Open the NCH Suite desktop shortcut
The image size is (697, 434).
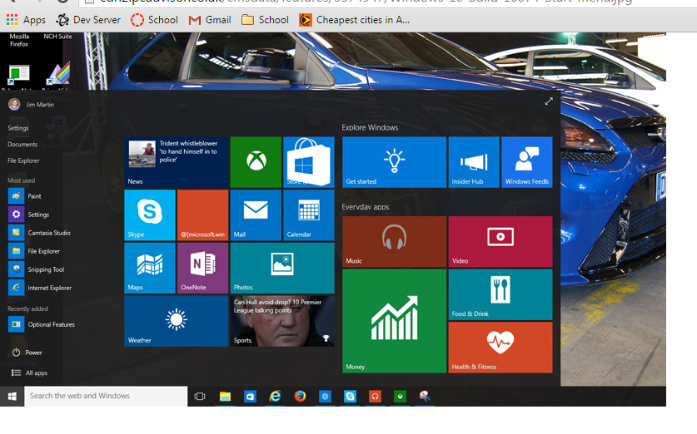57,37
